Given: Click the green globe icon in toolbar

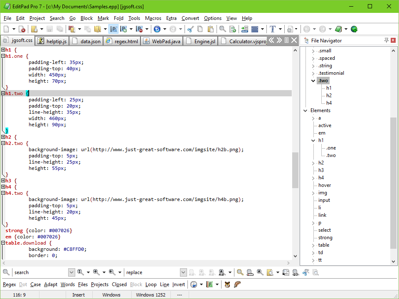Looking at the screenshot, I should [354, 29].
